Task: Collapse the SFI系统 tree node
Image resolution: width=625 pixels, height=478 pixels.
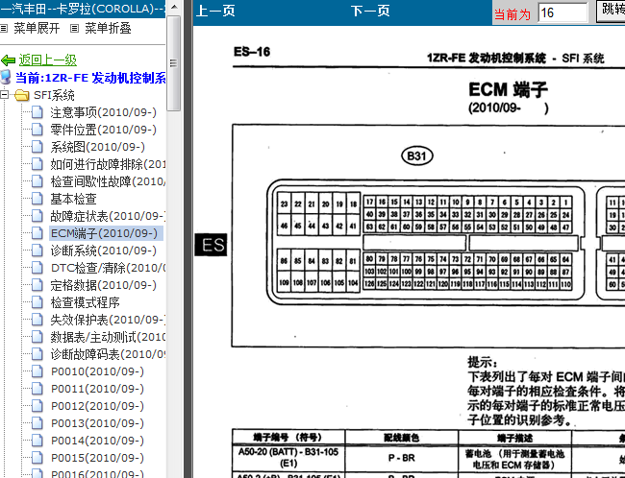Action: (5, 95)
